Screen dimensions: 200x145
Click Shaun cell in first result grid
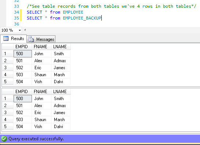tap(41, 75)
